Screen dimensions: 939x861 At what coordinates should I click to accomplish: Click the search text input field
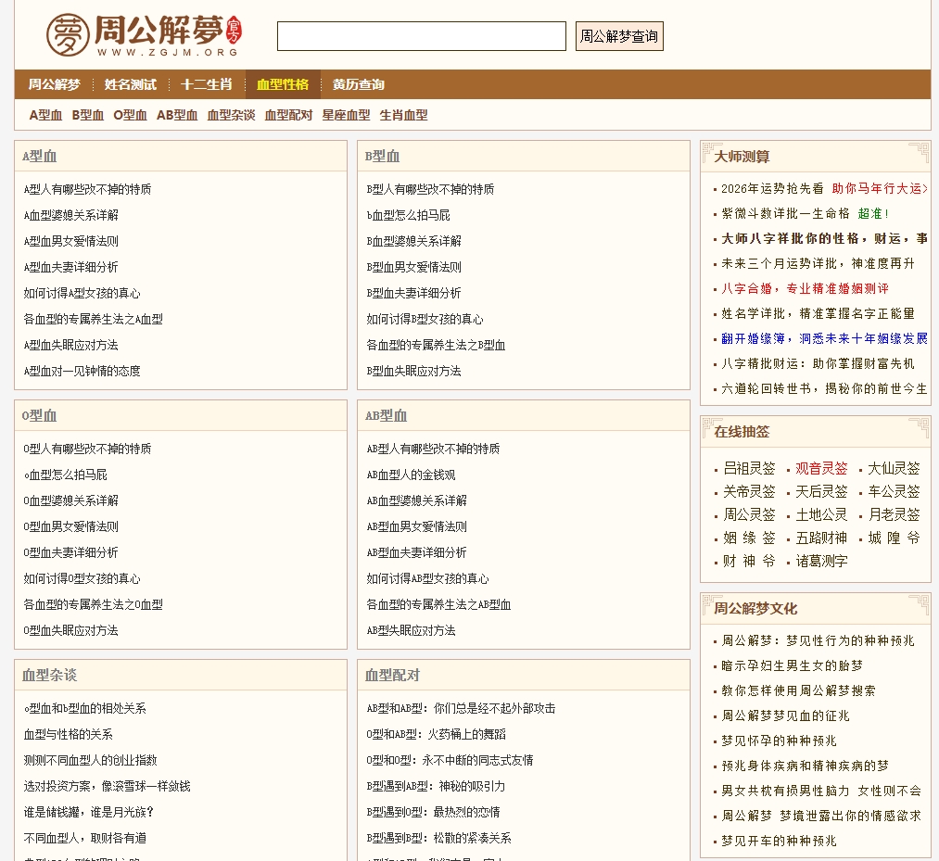(421, 36)
